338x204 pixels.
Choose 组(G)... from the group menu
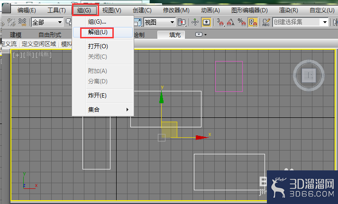tap(102, 22)
